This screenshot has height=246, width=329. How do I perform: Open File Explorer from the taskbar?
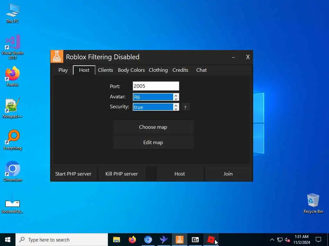coord(116,240)
